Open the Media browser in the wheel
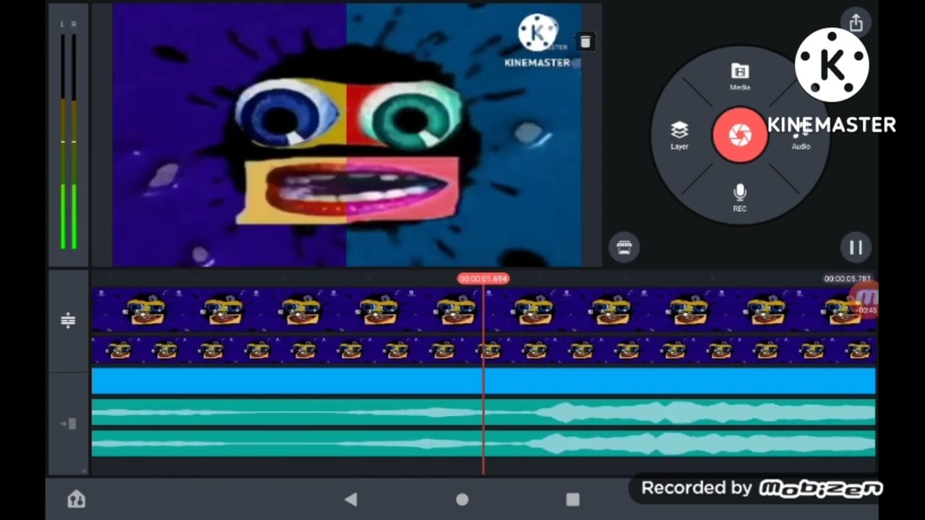 [740, 76]
